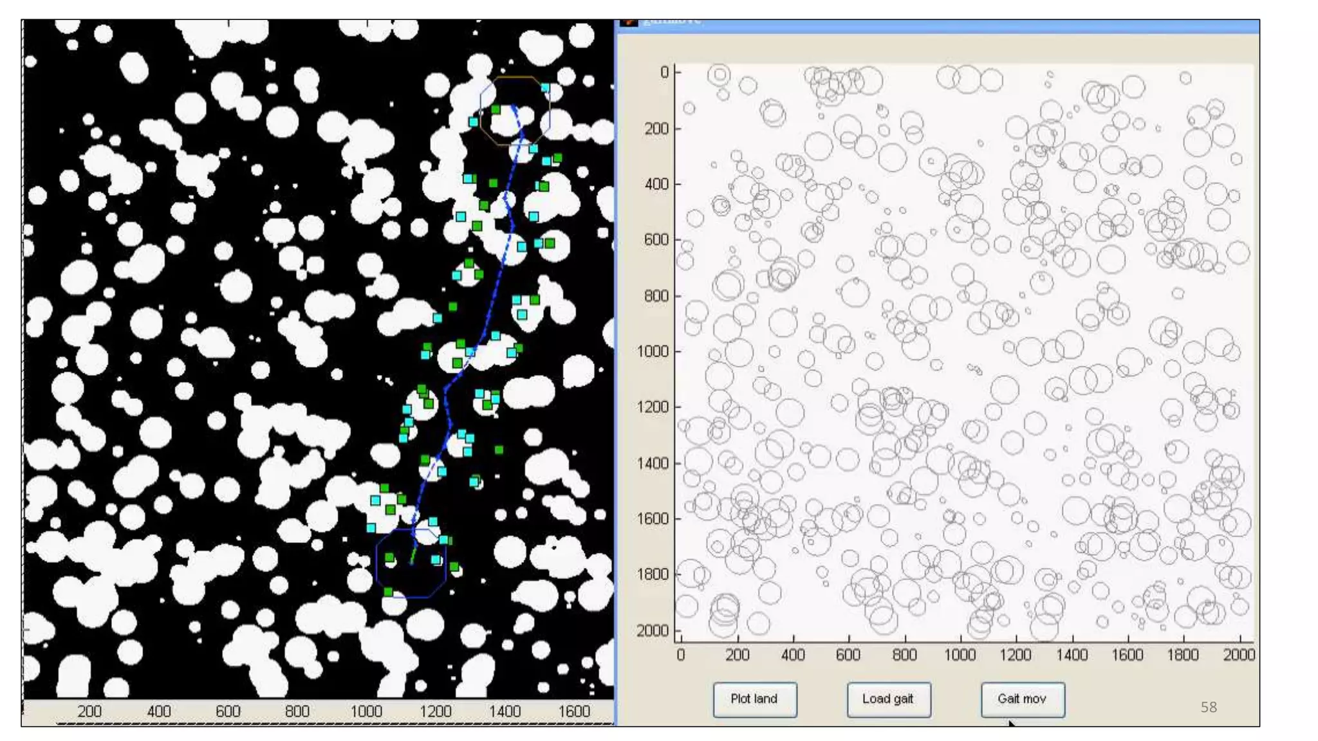Select cyan marker at brown octagon's top-right corner
This screenshot has width=1318, height=741.
[x=546, y=88]
